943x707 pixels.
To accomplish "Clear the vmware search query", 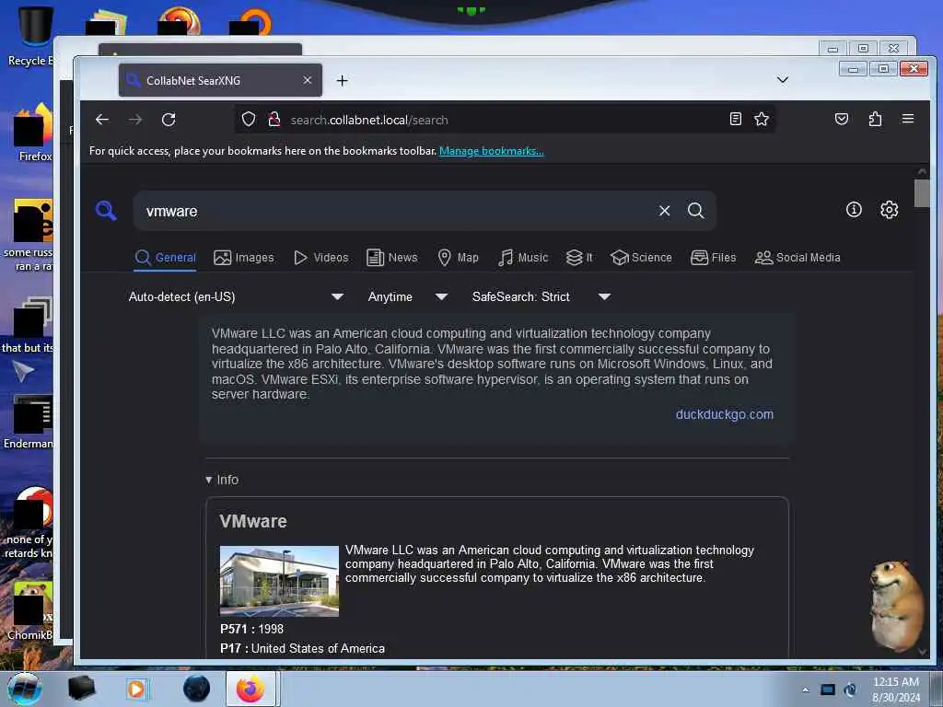I will coord(665,211).
